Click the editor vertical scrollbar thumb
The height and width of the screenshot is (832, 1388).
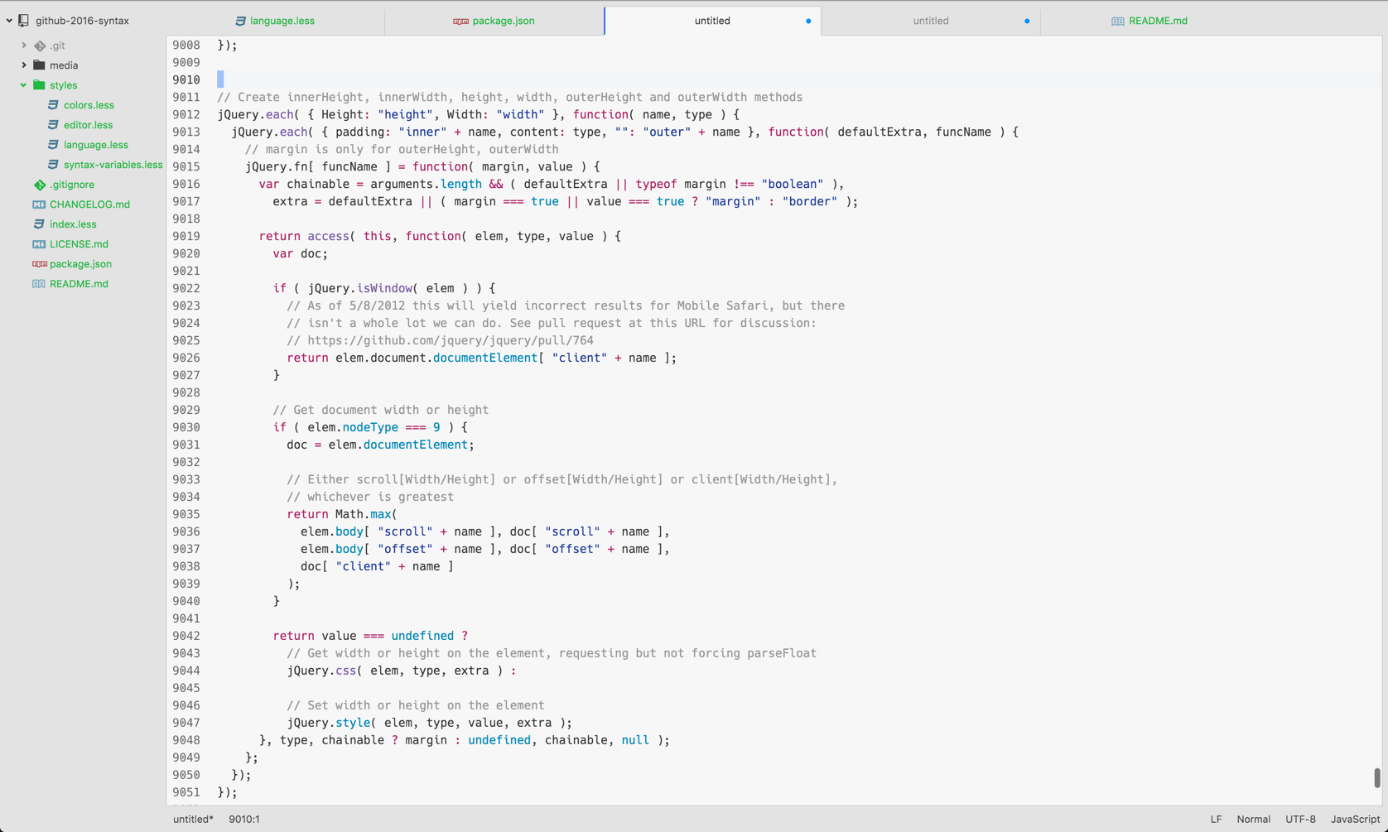(x=1376, y=777)
